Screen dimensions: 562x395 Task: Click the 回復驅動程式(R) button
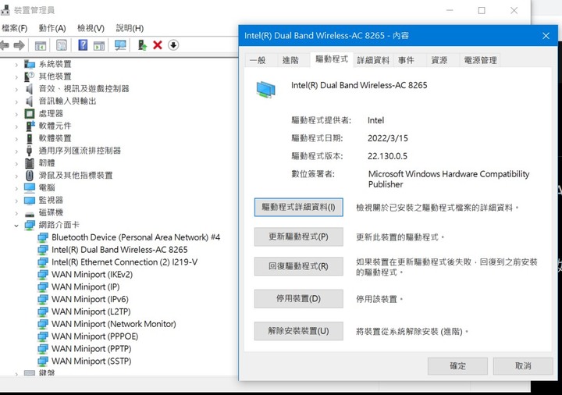pos(298,266)
